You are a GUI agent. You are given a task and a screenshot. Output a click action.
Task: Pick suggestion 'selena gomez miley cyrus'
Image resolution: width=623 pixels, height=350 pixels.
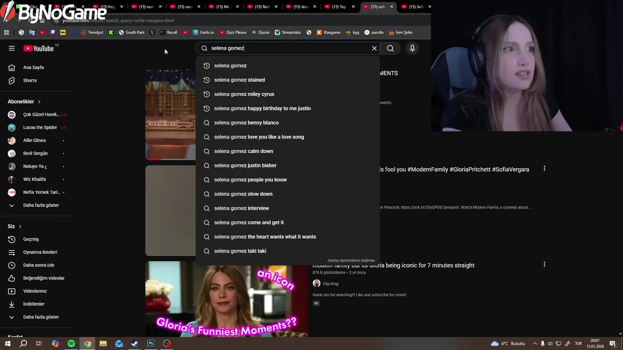pyautogui.click(x=288, y=94)
